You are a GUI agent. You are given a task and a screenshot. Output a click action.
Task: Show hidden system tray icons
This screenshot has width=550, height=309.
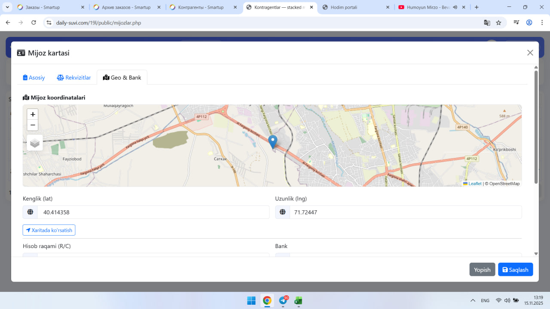473,300
